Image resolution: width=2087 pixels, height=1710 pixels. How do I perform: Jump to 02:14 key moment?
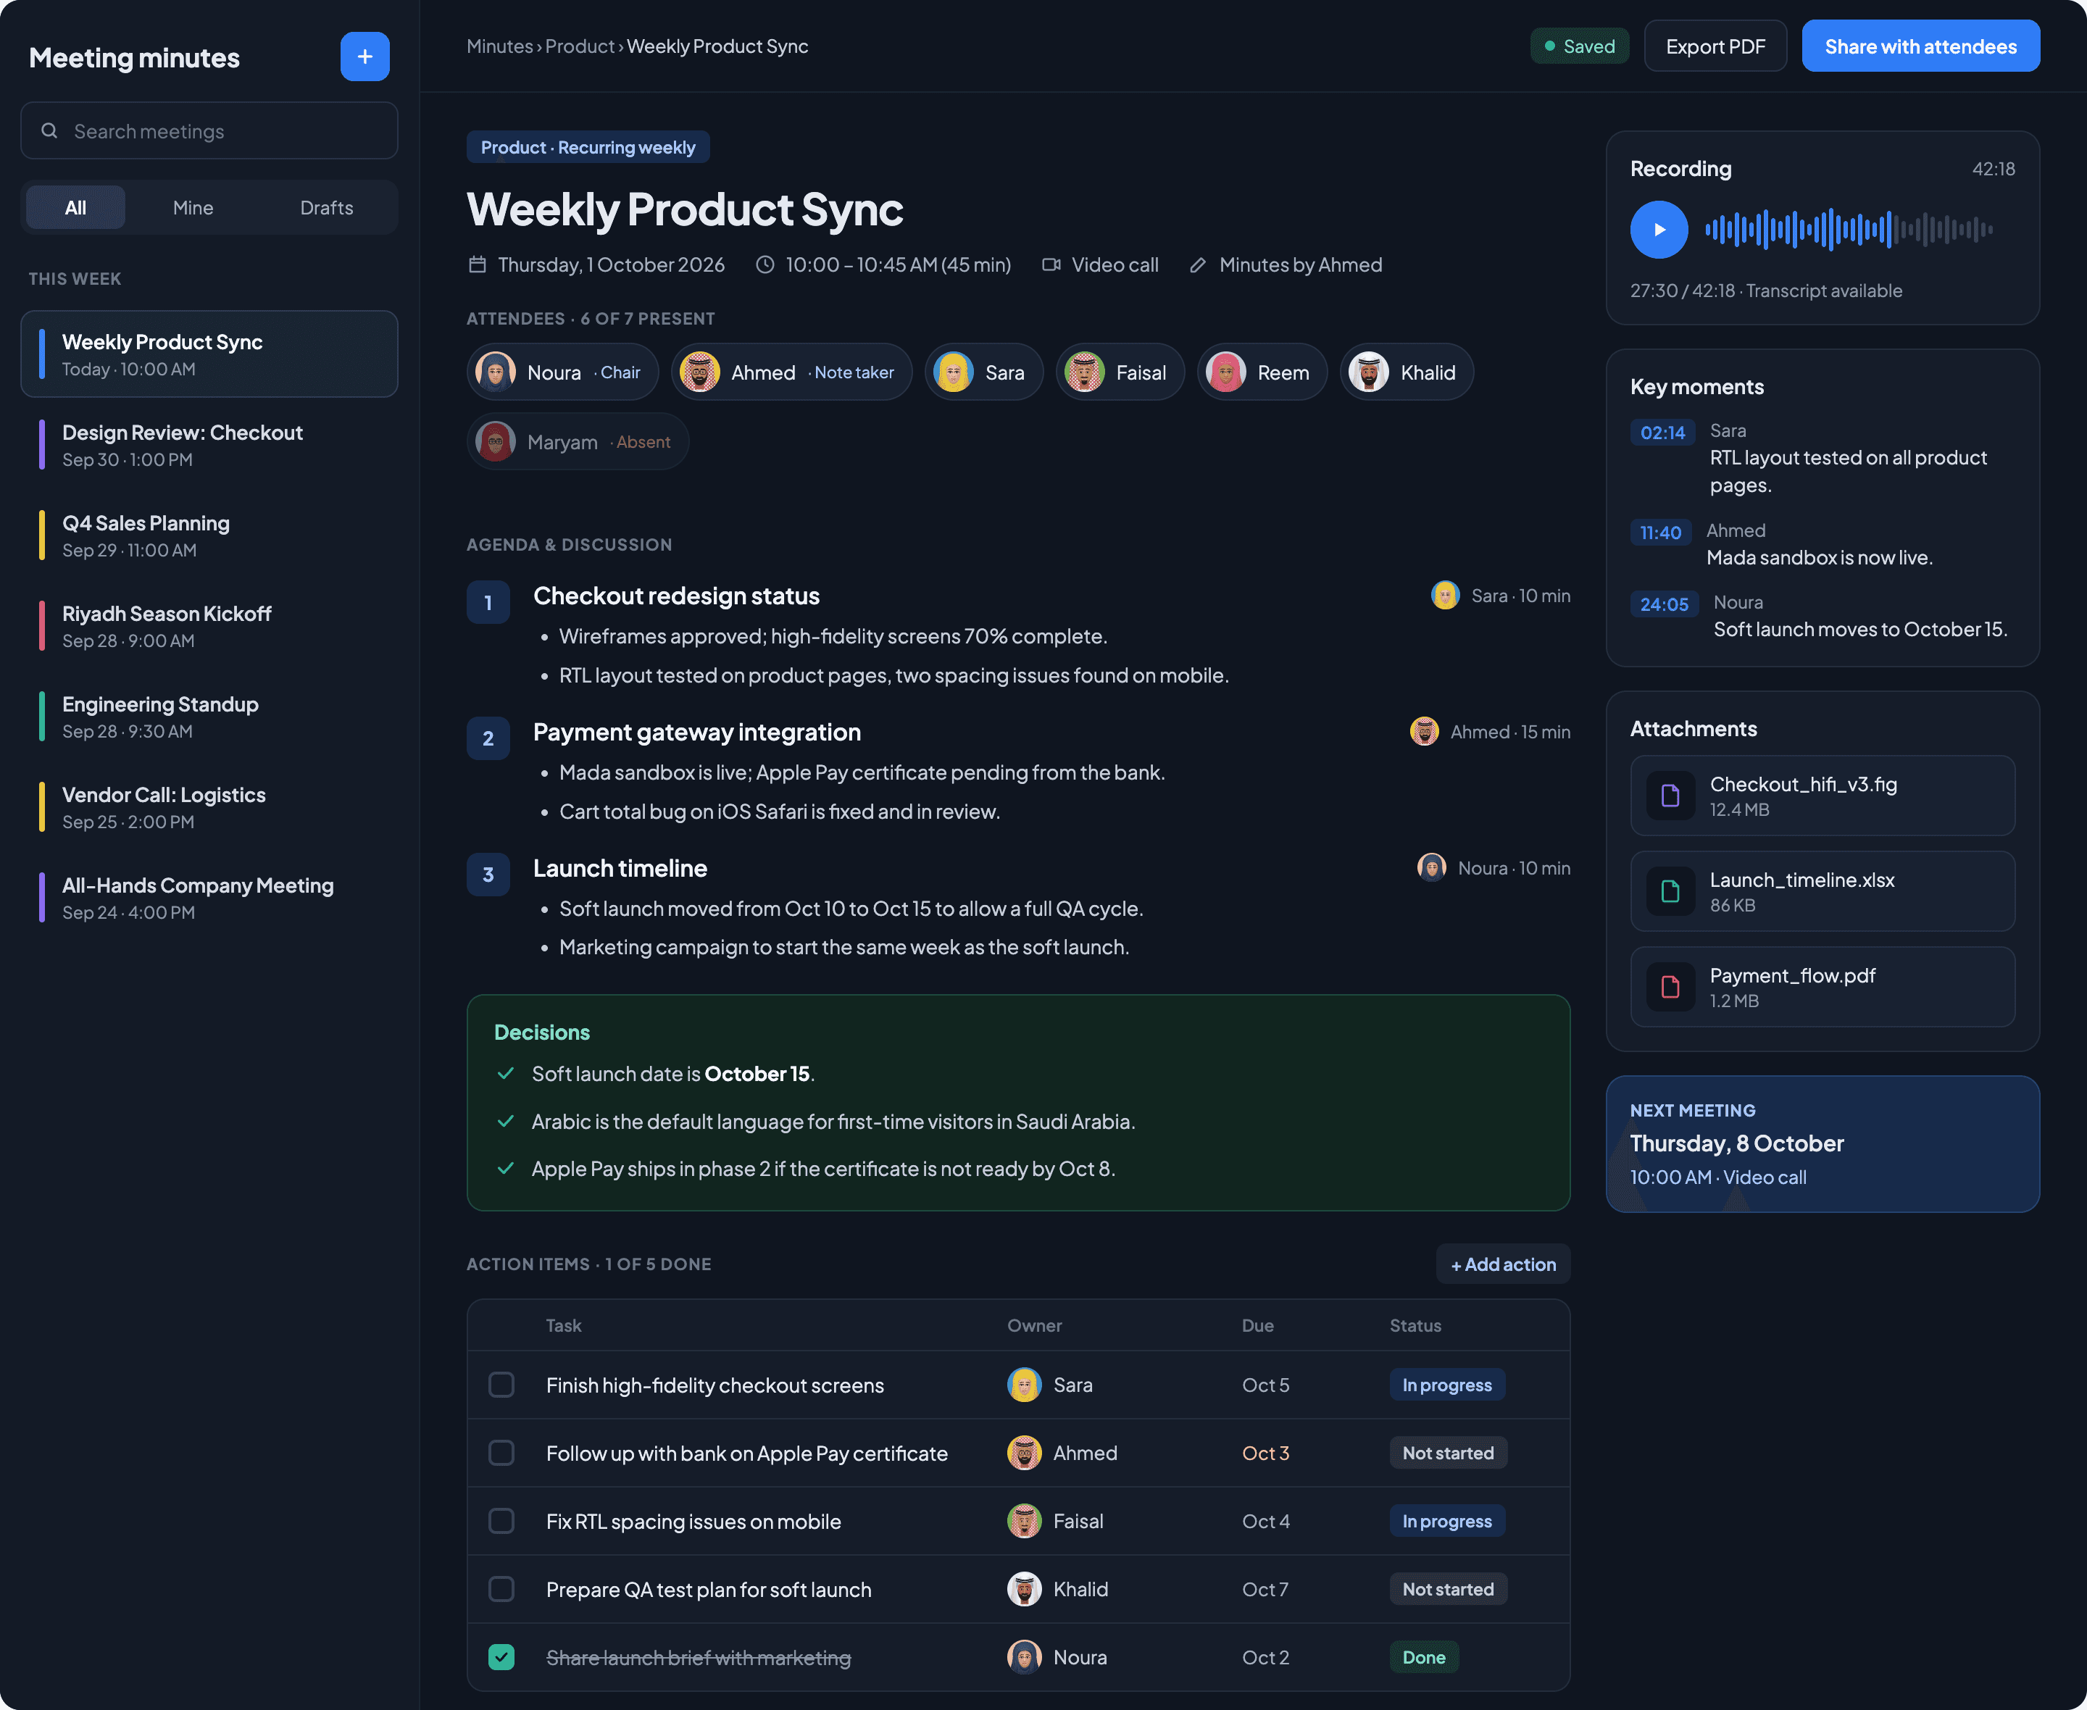pos(1662,433)
